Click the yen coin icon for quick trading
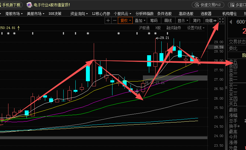The image size is (246, 150). pyautogui.click(x=197, y=5)
